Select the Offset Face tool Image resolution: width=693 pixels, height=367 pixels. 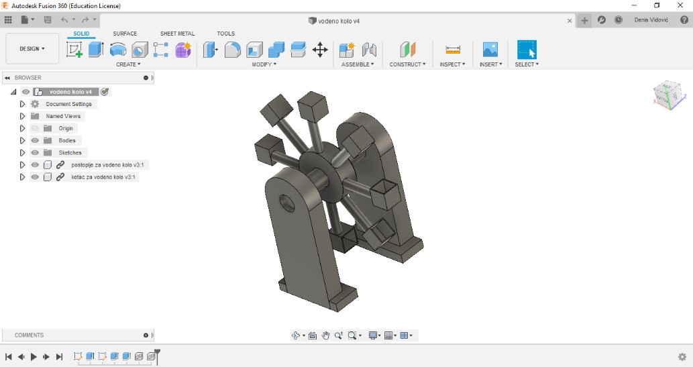[x=299, y=50]
